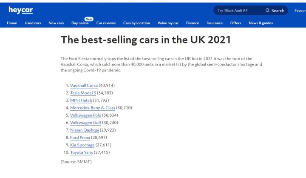
Task: Click the '(Source: SMMT)' text
Action: pyautogui.click(x=76, y=162)
